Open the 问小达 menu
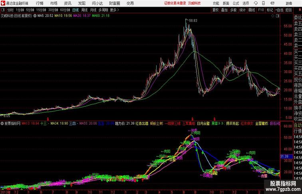Viewport: 302px width, 194px height. click(97, 3)
